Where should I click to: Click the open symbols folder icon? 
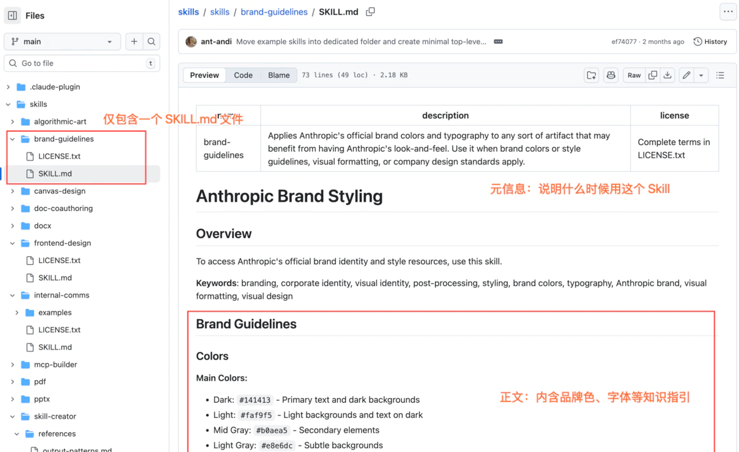pyautogui.click(x=592, y=75)
